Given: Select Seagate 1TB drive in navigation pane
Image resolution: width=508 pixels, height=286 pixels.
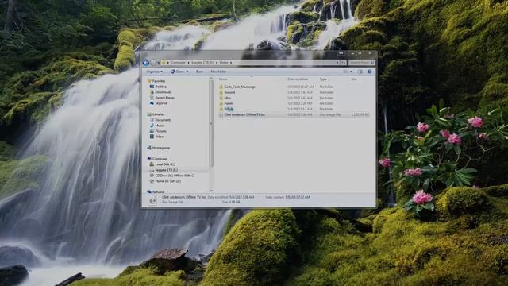Looking at the screenshot, I should [x=164, y=170].
